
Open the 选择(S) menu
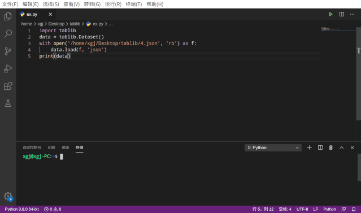[51, 4]
